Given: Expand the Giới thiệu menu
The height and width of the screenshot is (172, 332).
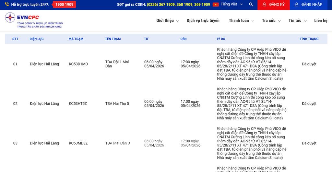Looking at the screenshot, I should coord(167,21).
